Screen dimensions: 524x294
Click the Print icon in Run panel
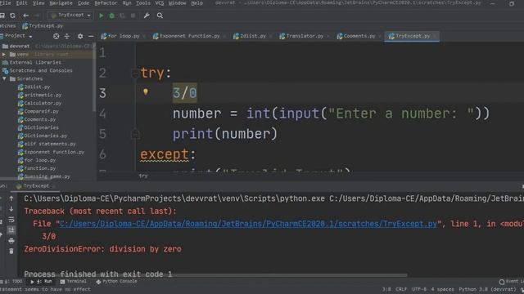11,241
